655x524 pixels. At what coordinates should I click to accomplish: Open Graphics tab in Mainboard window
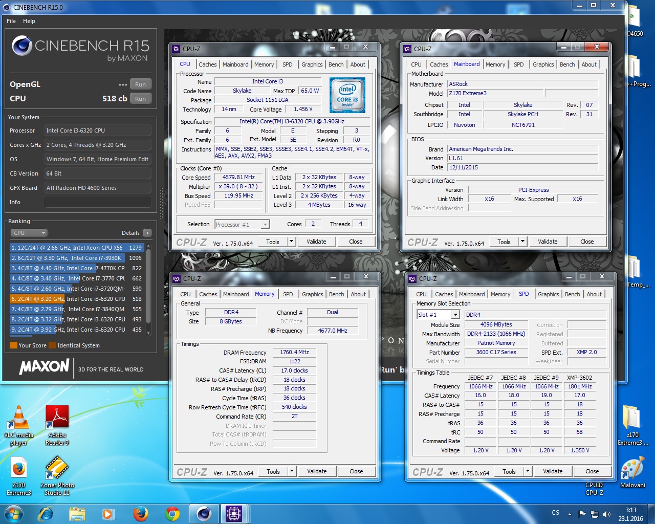coord(543,64)
